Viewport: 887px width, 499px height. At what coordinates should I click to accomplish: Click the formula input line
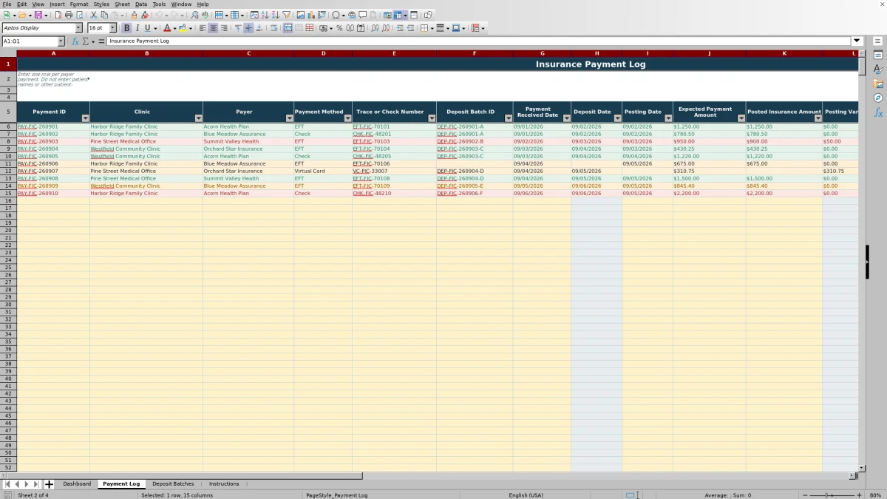[479, 41]
